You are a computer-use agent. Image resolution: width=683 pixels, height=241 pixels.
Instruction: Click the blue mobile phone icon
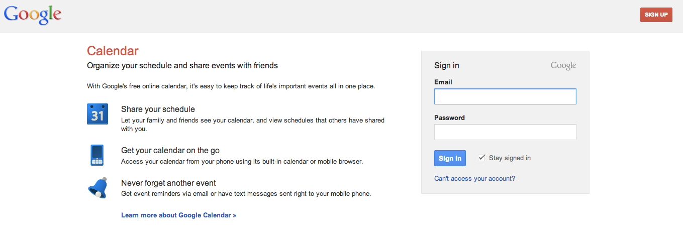tap(97, 155)
